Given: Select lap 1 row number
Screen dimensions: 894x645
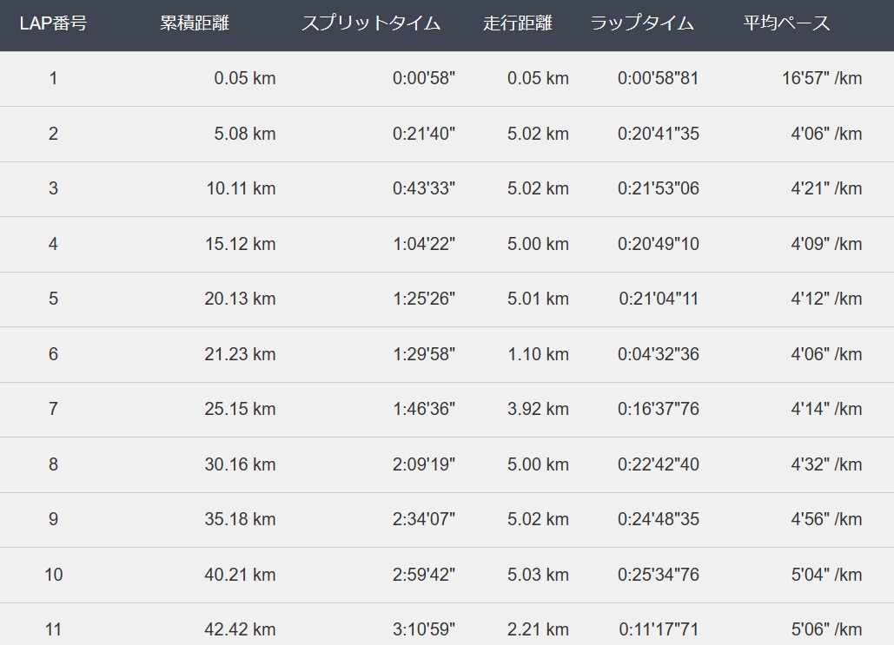Looking at the screenshot, I should (53, 78).
